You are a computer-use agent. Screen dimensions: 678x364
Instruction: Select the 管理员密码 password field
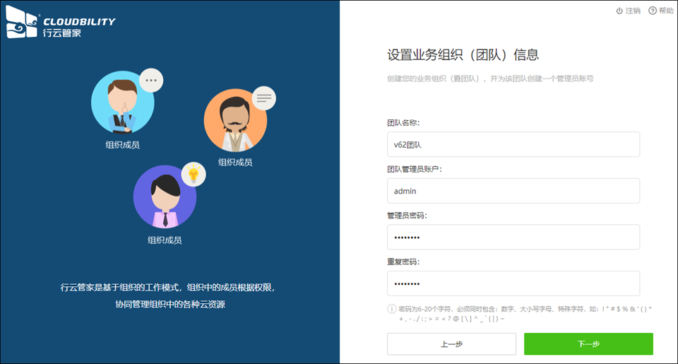513,237
